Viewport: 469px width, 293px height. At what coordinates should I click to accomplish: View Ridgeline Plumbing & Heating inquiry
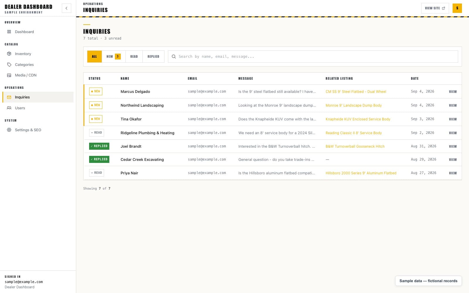coord(453,133)
